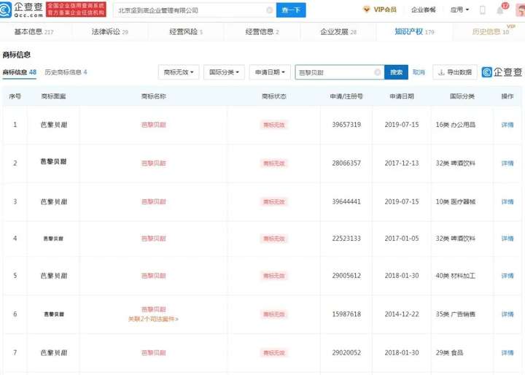Viewport: 525px width, 375px height.
Task: Click application number 39657319
Action: [346, 125]
